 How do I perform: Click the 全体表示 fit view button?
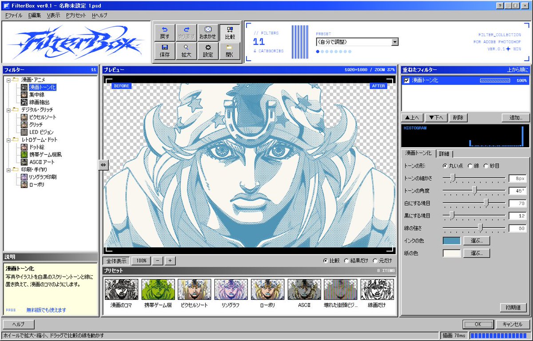116,261
